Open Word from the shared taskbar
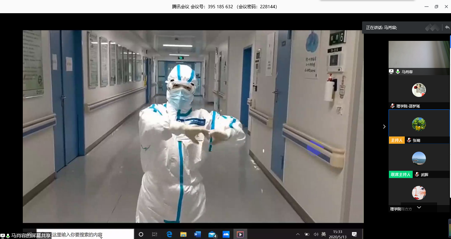The width and height of the screenshot is (451, 239). 198,234
